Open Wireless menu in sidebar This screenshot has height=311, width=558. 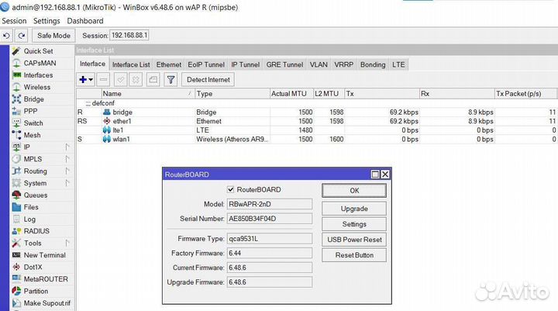(x=36, y=87)
